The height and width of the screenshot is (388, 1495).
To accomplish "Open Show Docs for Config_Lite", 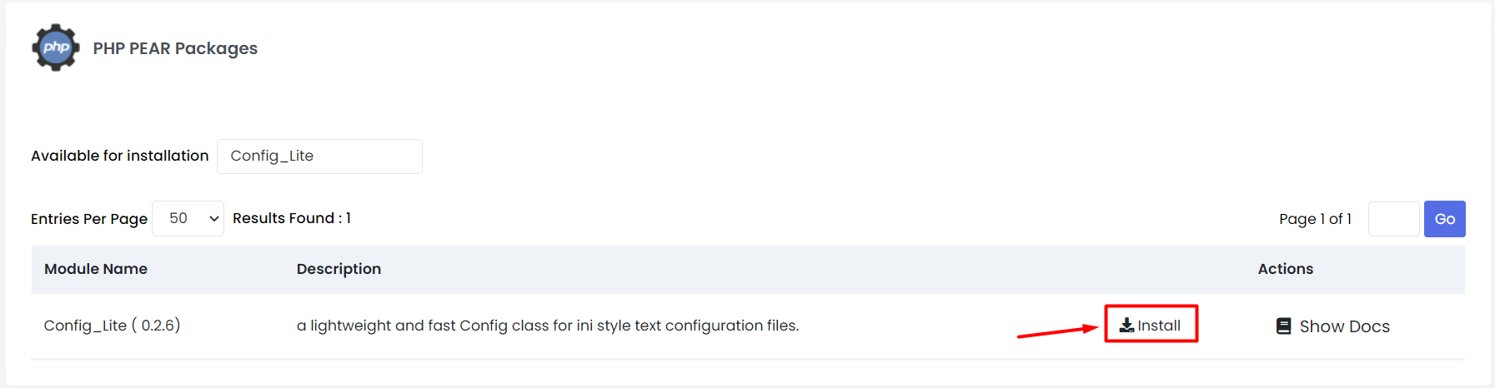I will tap(1333, 326).
